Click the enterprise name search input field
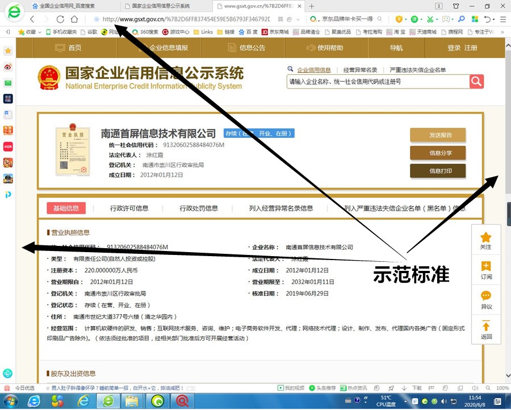This screenshot has height=410, width=511. pos(378,81)
